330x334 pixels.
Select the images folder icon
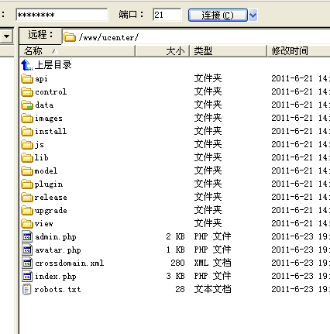27,119
